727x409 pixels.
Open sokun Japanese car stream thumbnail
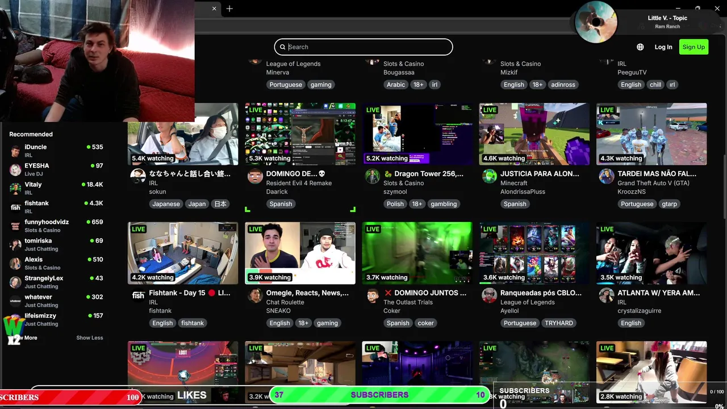tap(183, 134)
